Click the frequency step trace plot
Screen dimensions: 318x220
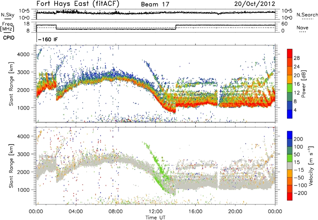pyautogui.click(x=156, y=27)
